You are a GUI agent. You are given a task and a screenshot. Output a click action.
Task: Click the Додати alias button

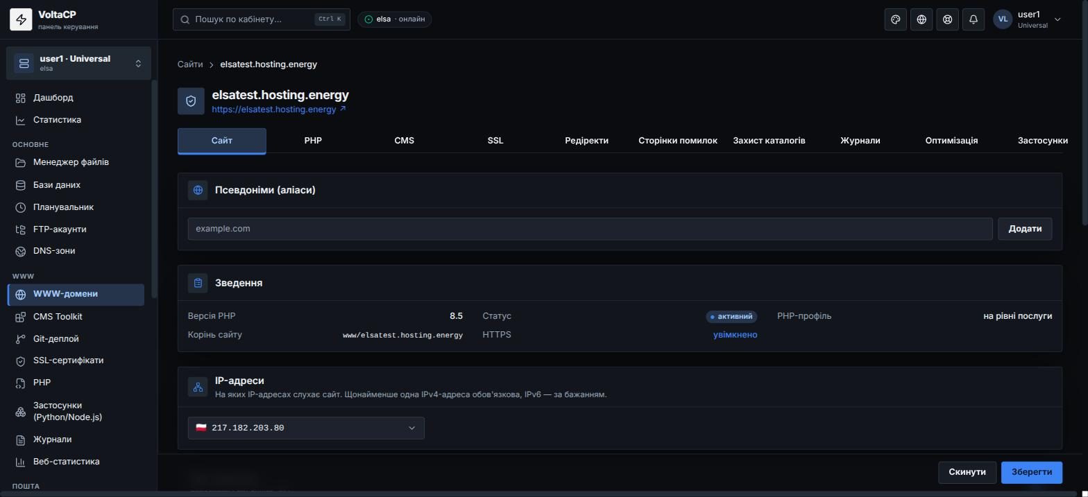point(1025,229)
